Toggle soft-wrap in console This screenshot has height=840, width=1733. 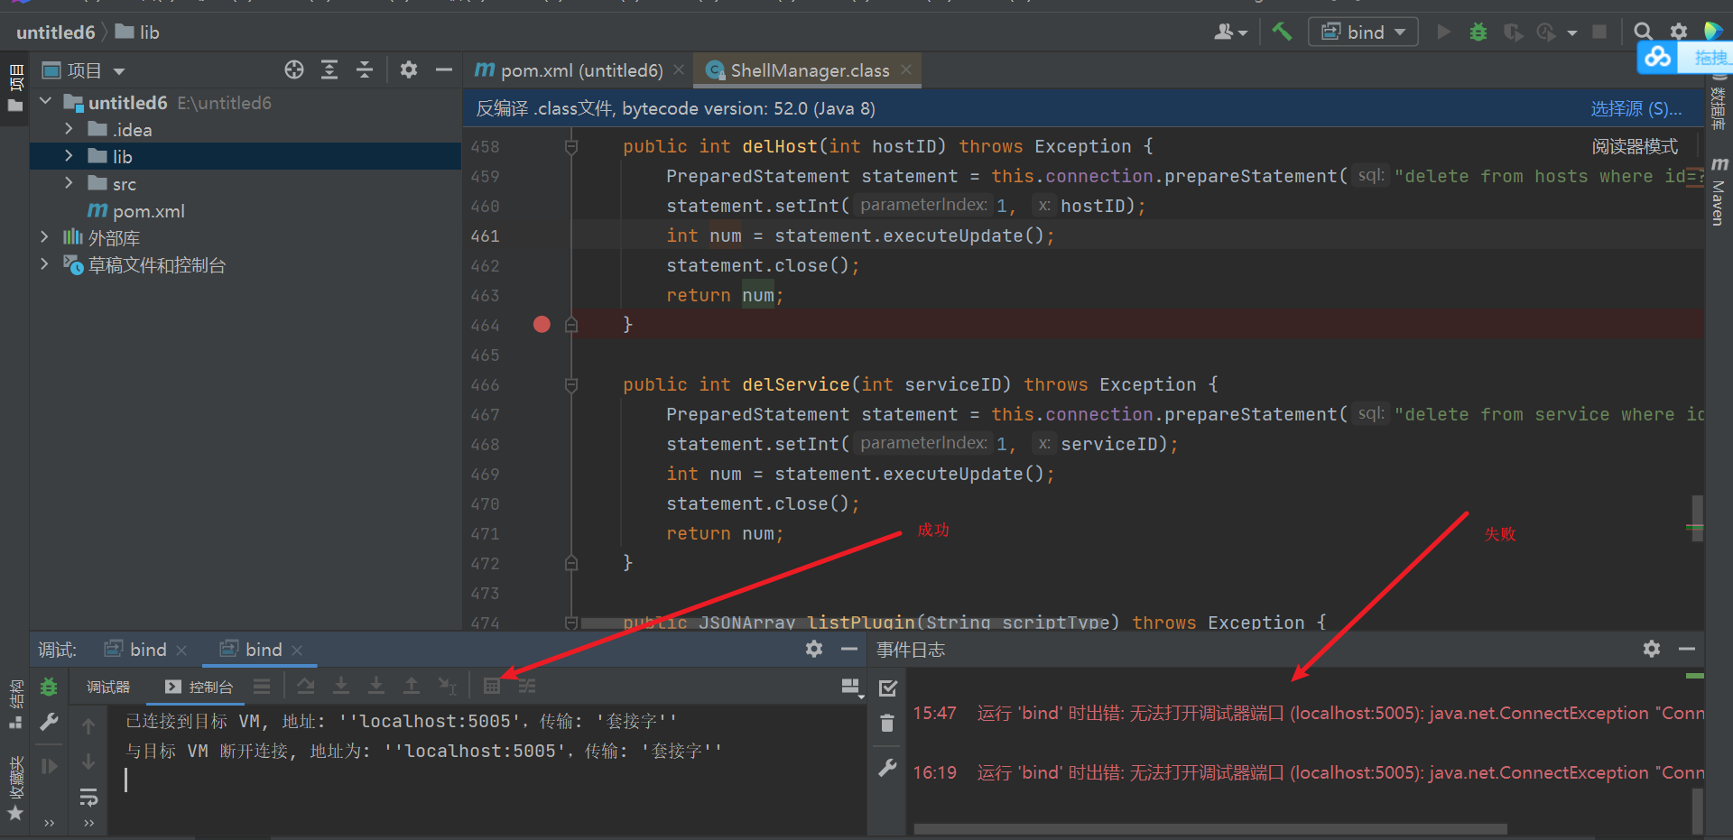[88, 797]
